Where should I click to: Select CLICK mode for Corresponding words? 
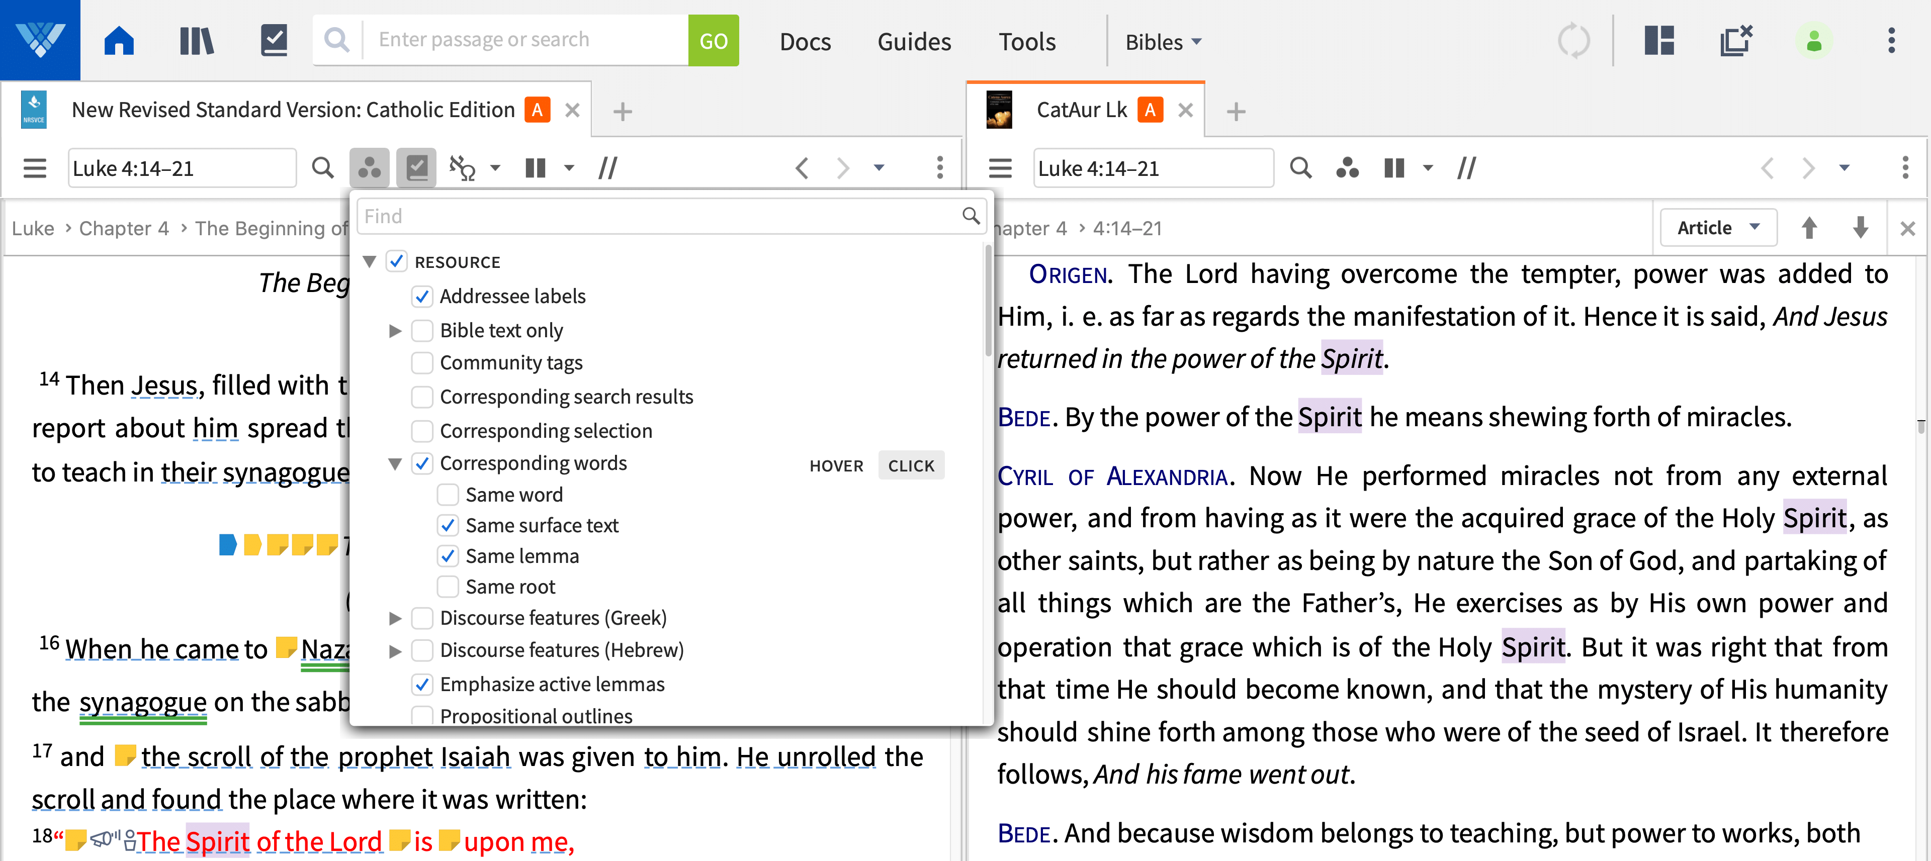[x=911, y=465]
